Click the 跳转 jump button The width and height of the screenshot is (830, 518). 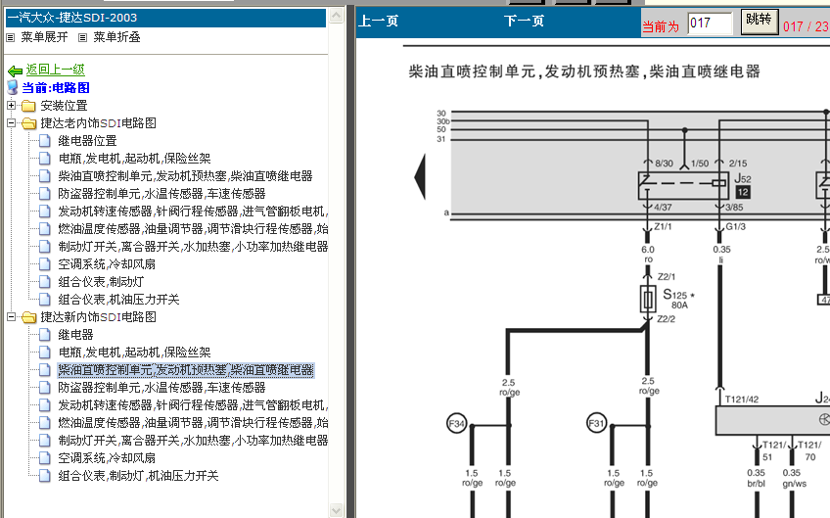coord(760,22)
